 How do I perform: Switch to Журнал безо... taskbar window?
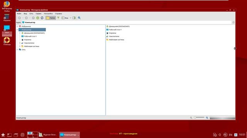click(x=48, y=135)
